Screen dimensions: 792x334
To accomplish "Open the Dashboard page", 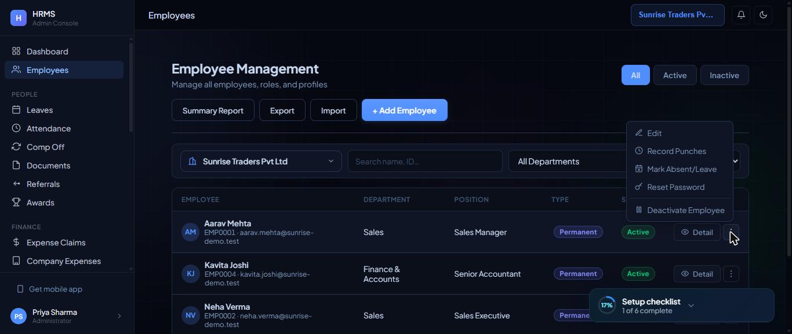I will point(64,52).
